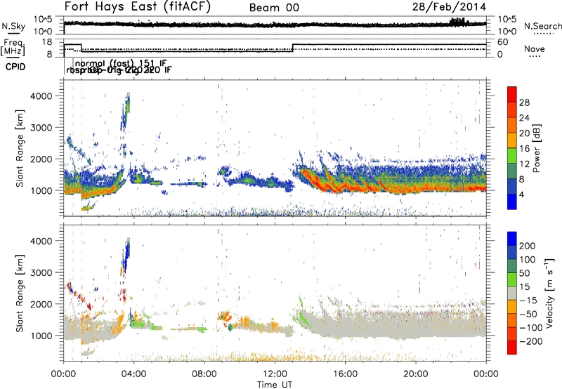The height and width of the screenshot is (389, 562).
Task: Click the '04:00' time tick label
Action: click(x=133, y=374)
